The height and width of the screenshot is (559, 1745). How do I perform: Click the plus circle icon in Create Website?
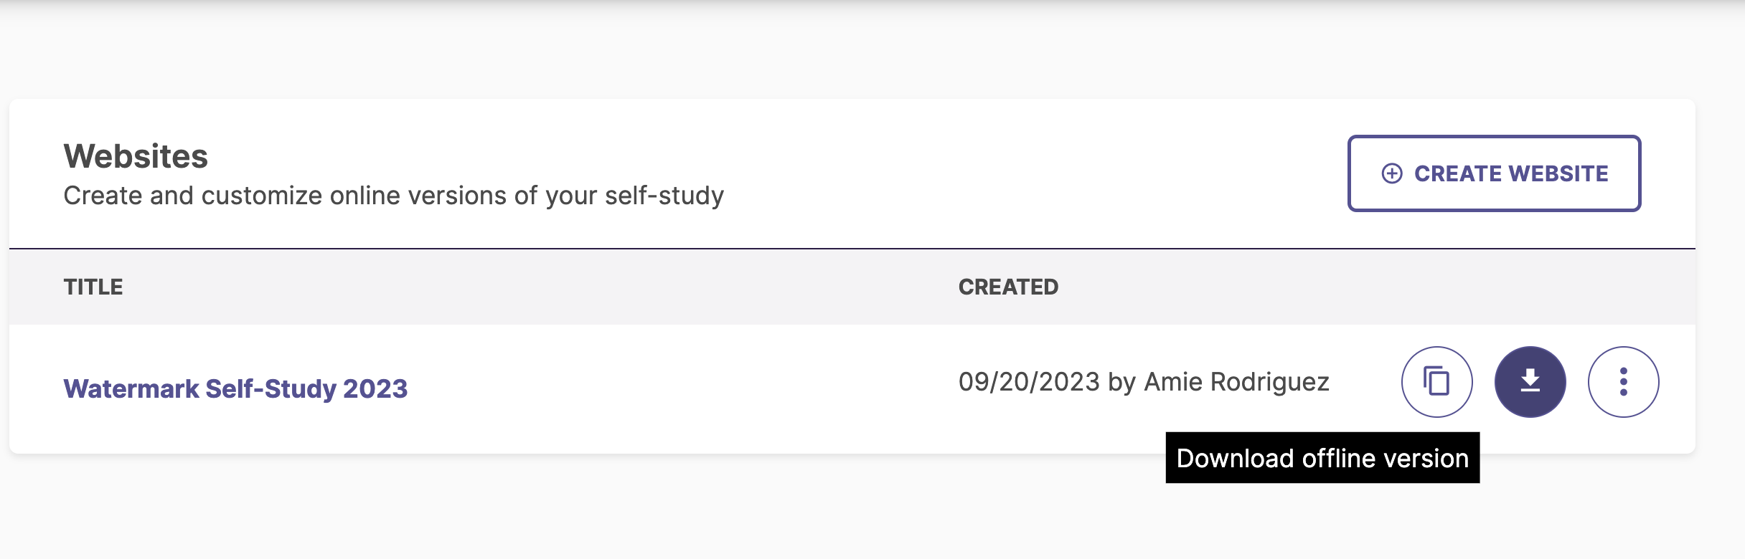click(1392, 173)
